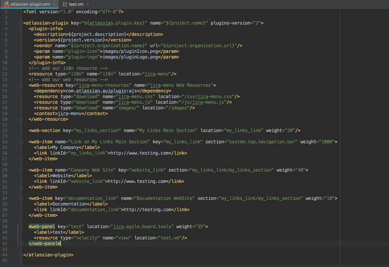Collapse the plugin-info block fold at line 4
Viewport: 389px width, 267px height.
point(21,29)
